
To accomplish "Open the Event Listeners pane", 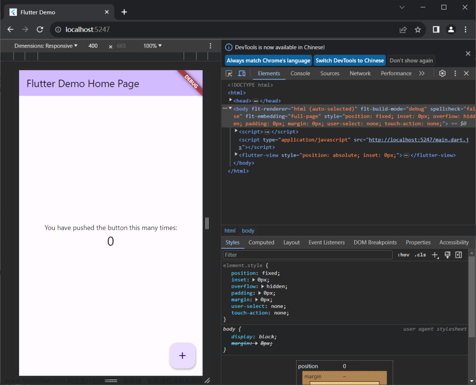I will pyautogui.click(x=327, y=243).
